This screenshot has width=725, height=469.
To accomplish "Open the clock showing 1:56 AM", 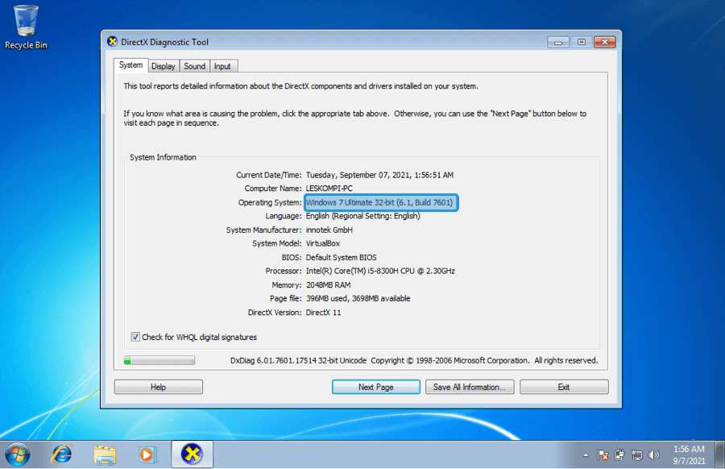I will pos(689,454).
